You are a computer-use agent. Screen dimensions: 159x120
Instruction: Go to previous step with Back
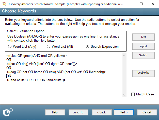(x=101, y=112)
